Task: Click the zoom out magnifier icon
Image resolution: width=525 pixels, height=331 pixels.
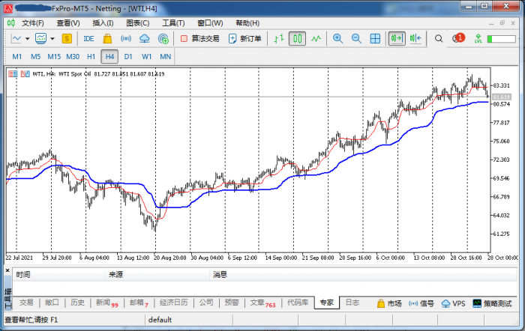Action: pos(356,38)
